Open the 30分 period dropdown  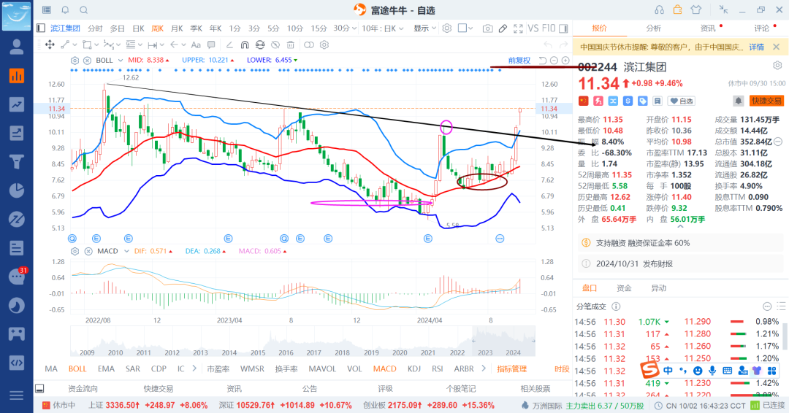pyautogui.click(x=345, y=28)
